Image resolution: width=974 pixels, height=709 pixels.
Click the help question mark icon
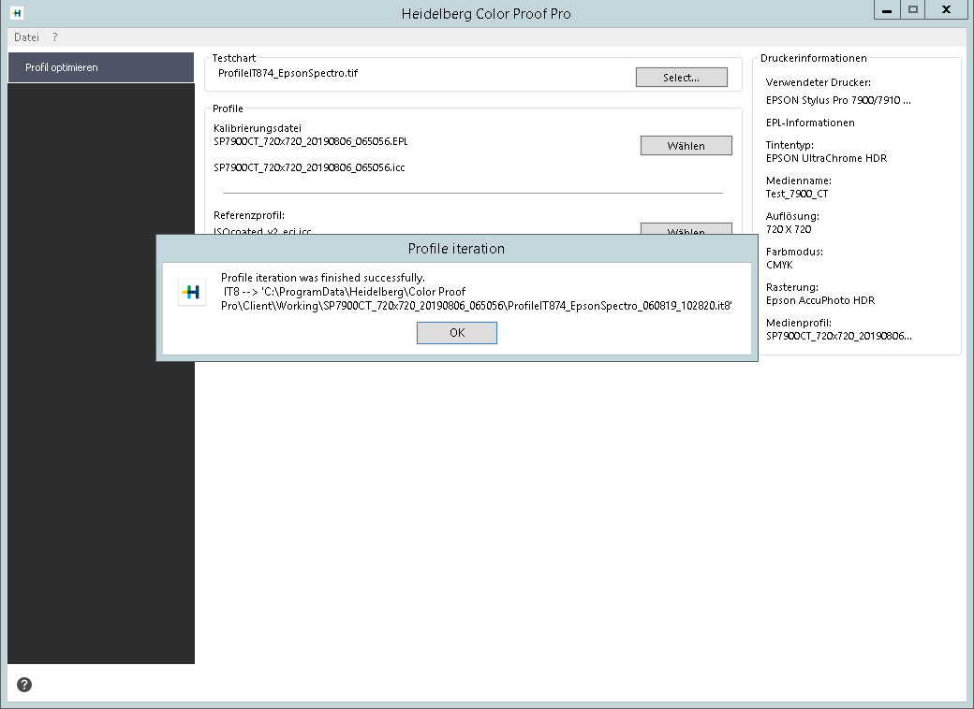click(x=24, y=685)
